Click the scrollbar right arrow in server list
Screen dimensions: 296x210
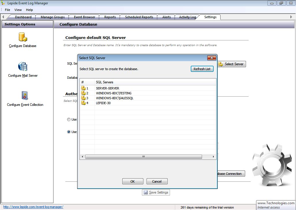tap(213, 157)
